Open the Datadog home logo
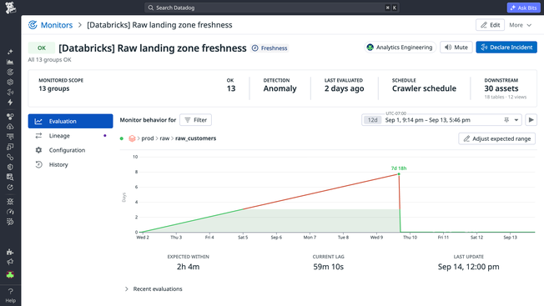The height and width of the screenshot is (306, 544). [x=10, y=8]
